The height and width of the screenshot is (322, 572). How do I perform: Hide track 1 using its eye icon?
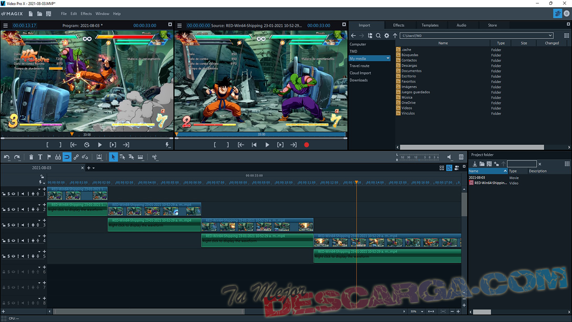(x=13, y=194)
